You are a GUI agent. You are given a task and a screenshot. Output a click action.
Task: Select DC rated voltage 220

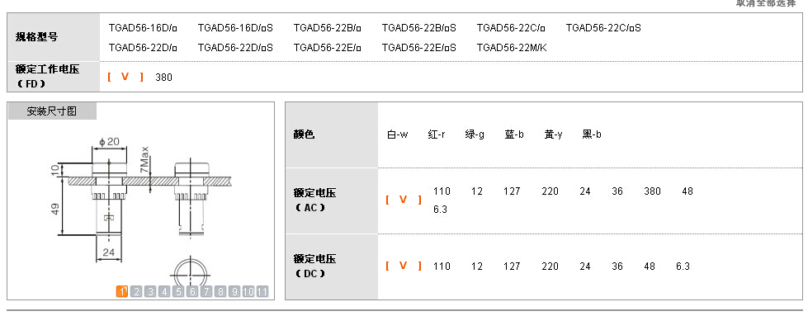(x=550, y=266)
